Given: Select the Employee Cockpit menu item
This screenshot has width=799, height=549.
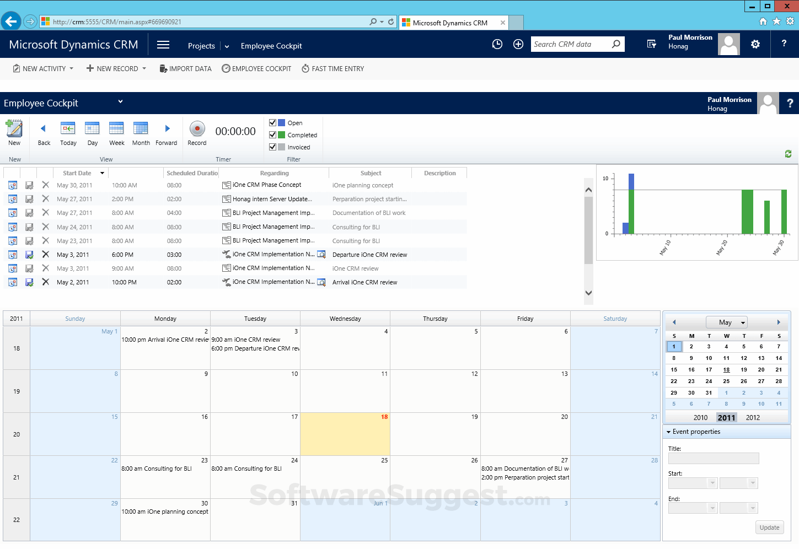Looking at the screenshot, I should [x=256, y=68].
